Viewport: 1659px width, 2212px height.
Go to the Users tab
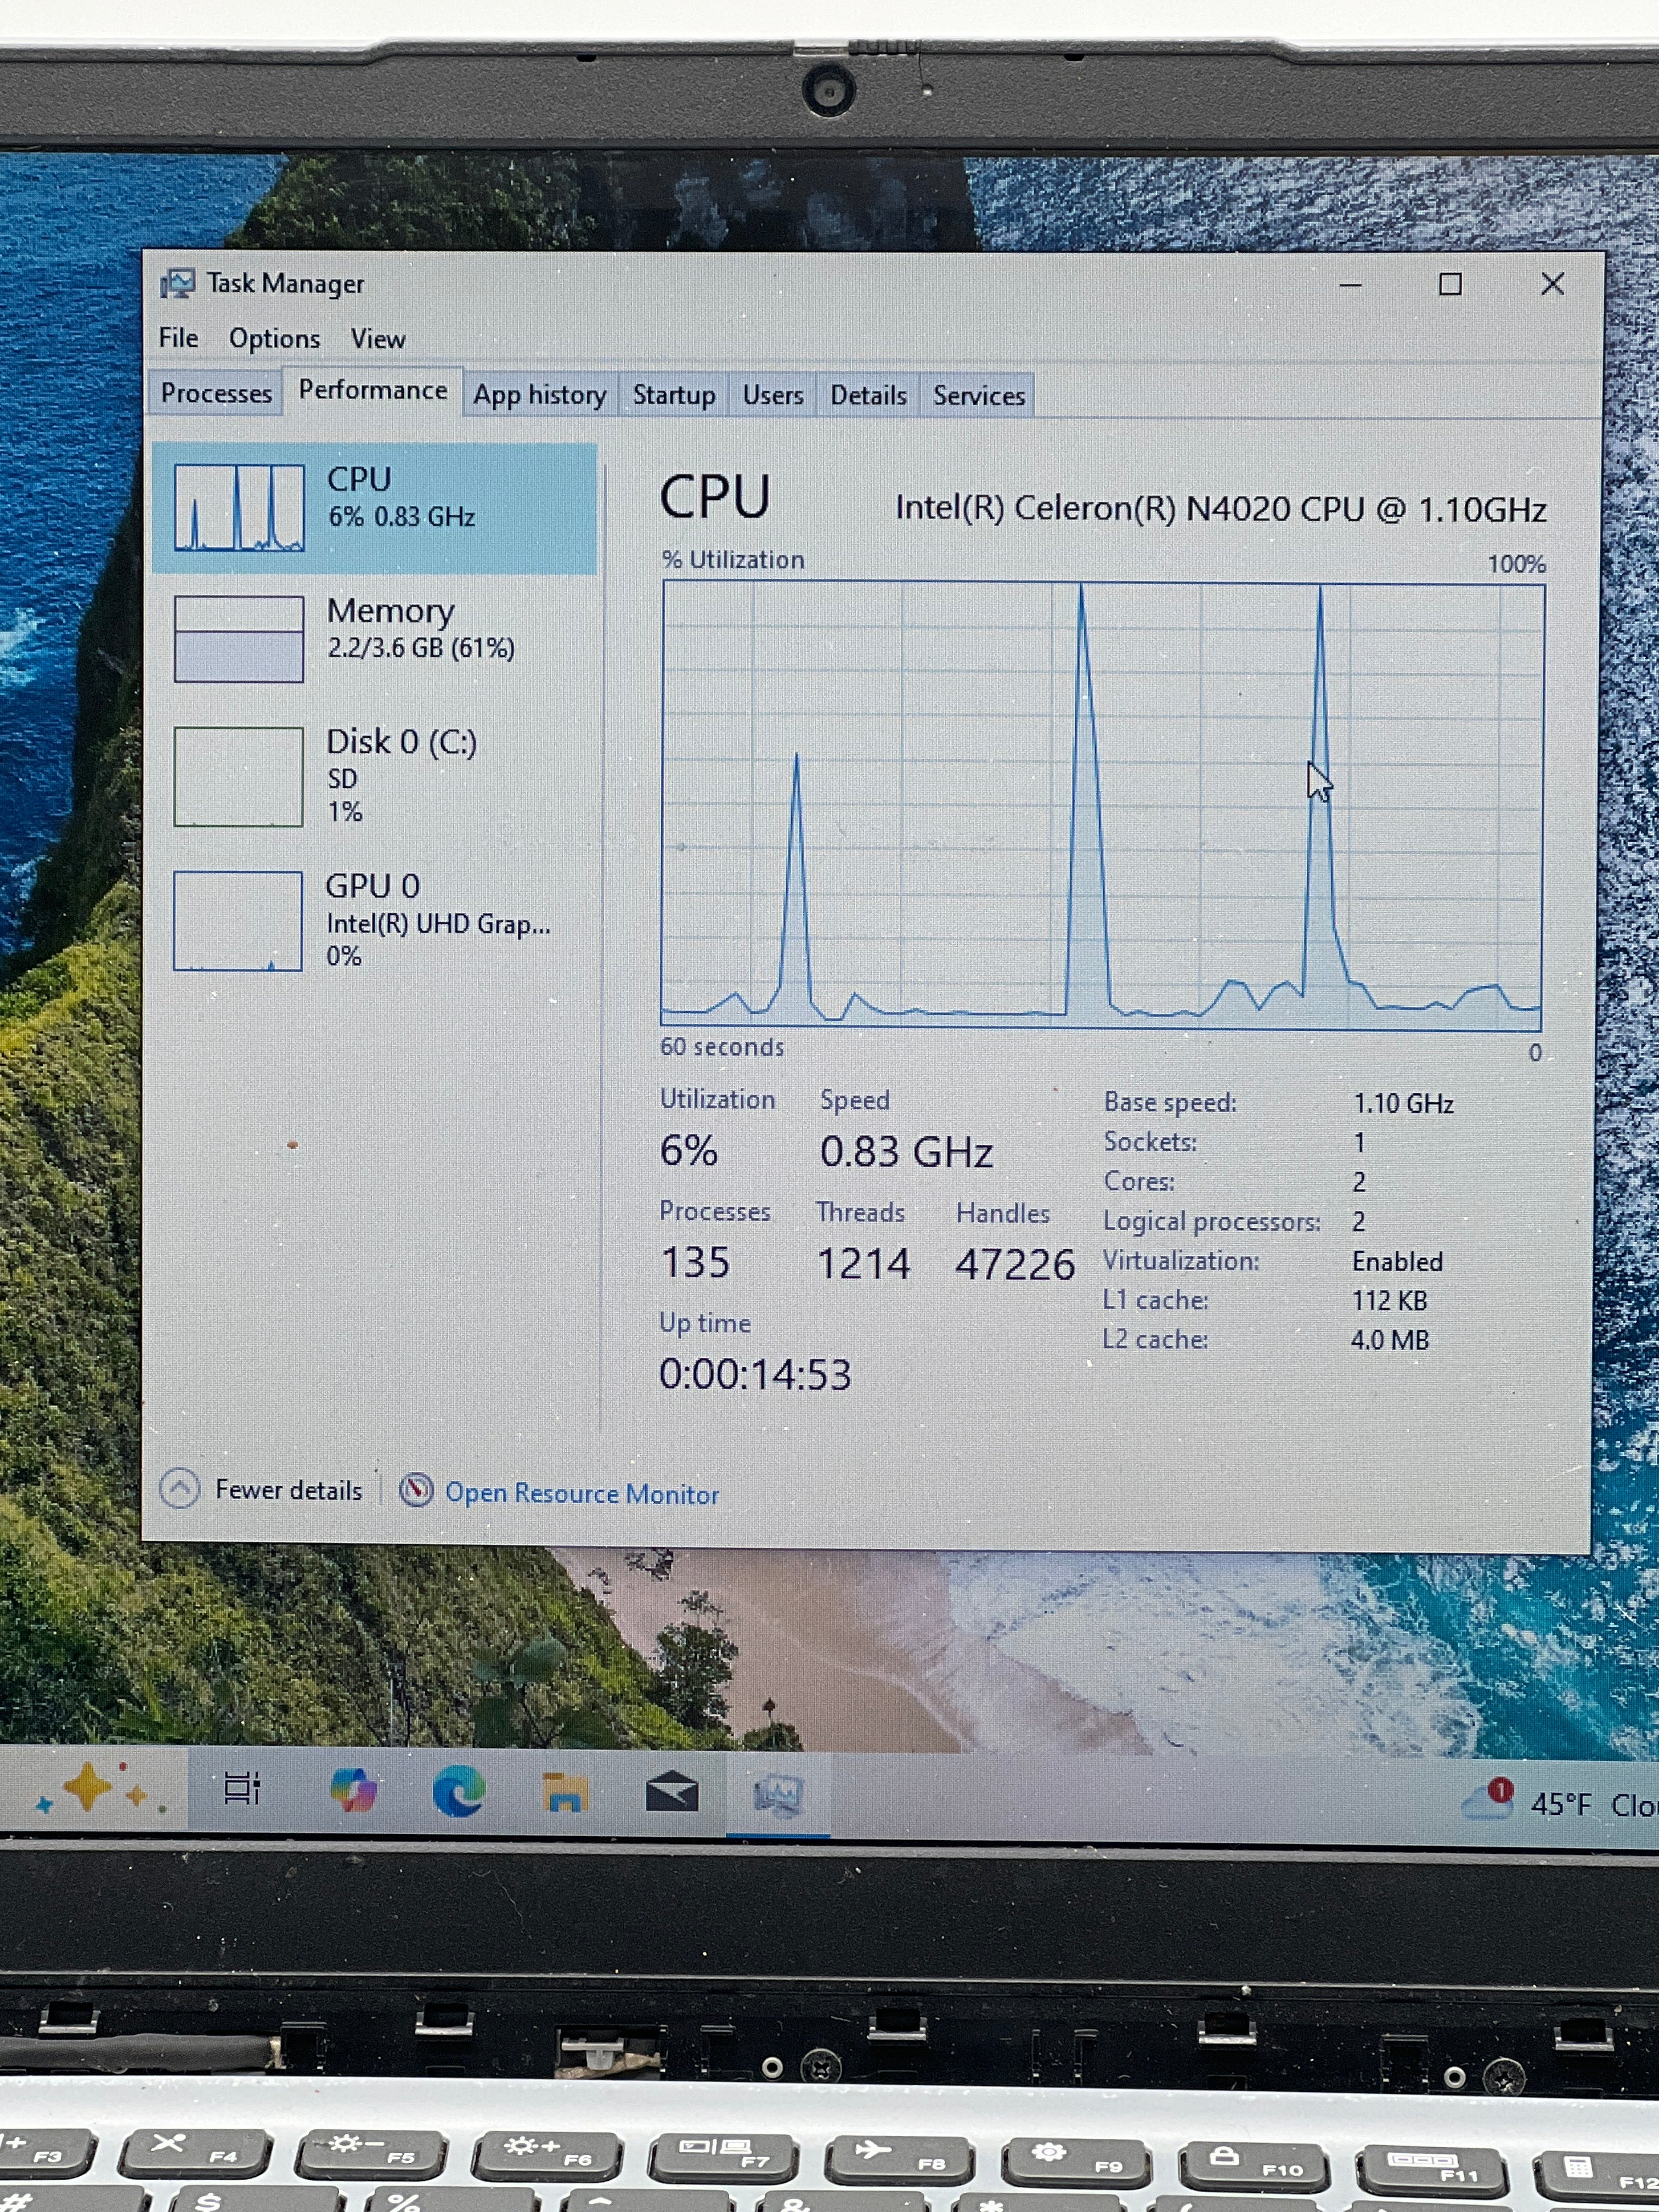point(772,395)
